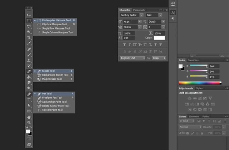
Task: Switch to Channels tab
Action: coord(194,117)
